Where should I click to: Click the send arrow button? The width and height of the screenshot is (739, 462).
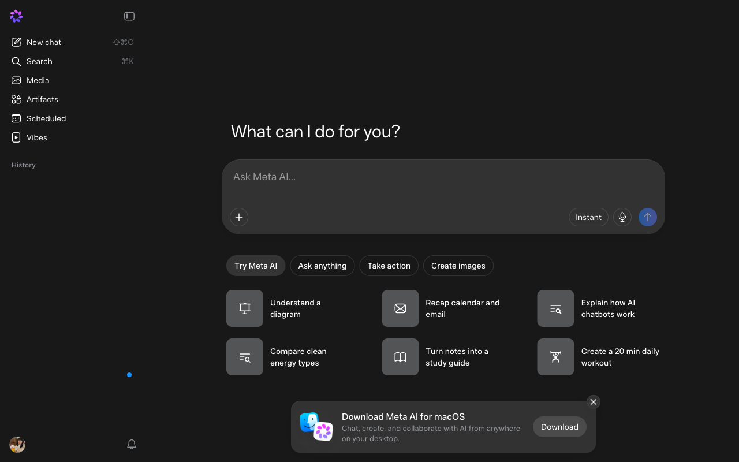(648, 217)
